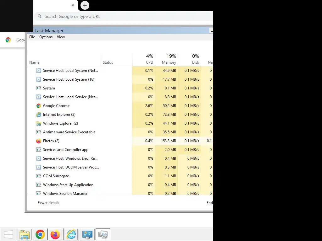Select the Google Chrome process row
Viewport: 322px width, 241px height.
coord(120,106)
